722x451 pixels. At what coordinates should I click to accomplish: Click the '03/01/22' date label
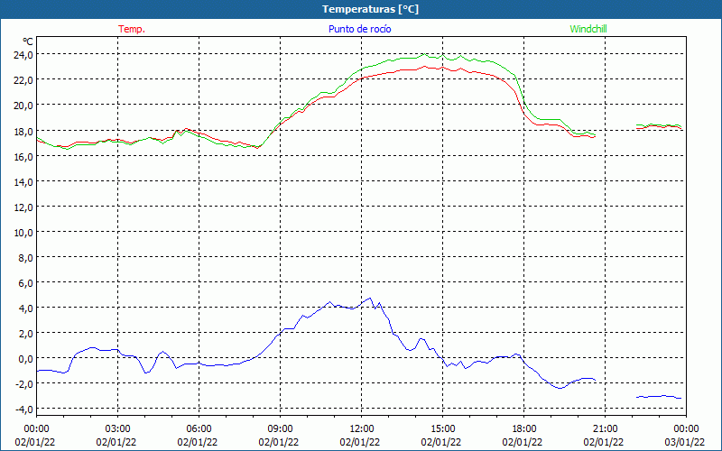pos(685,442)
